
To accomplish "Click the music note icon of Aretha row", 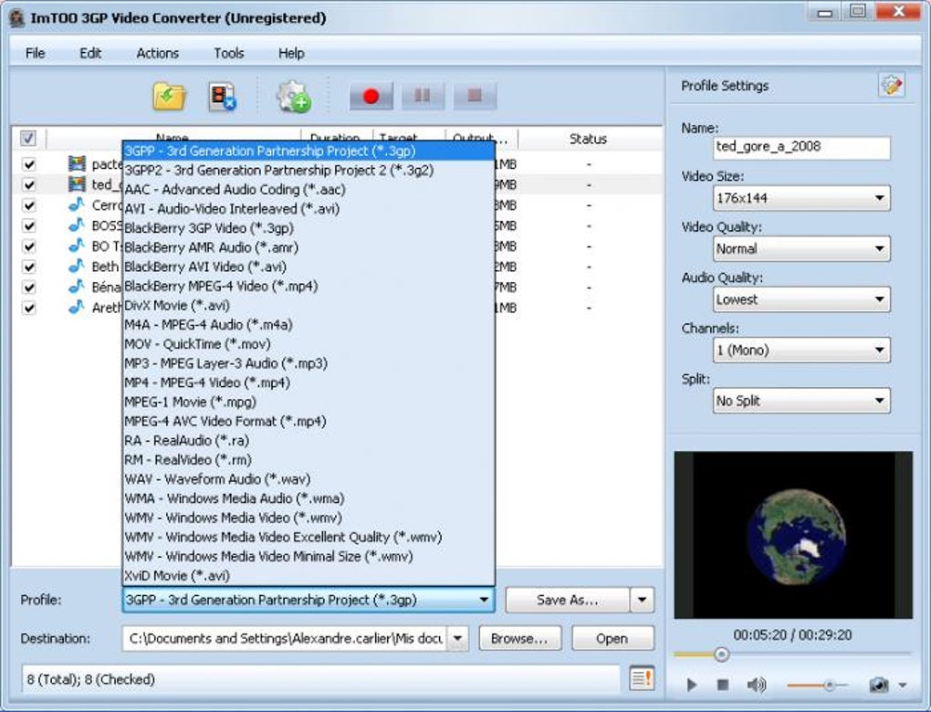I will point(76,308).
